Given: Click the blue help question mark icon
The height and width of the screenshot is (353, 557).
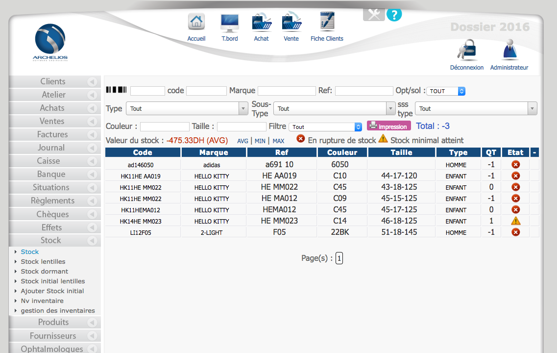Looking at the screenshot, I should (394, 14).
